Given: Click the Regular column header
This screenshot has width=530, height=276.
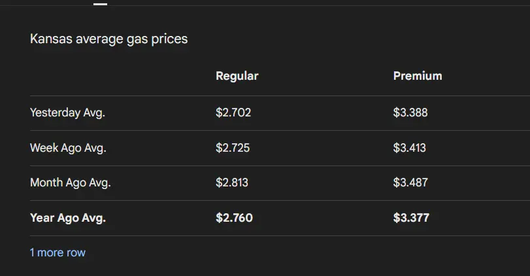Looking at the screenshot, I should [x=237, y=76].
